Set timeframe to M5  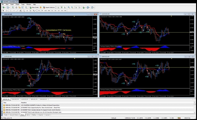[x=42, y=10]
